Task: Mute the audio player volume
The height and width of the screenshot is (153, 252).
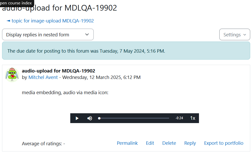Action: [x=90, y=118]
